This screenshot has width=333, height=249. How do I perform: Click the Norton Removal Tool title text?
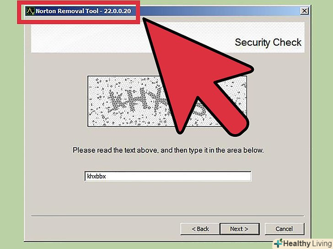pyautogui.click(x=67, y=11)
